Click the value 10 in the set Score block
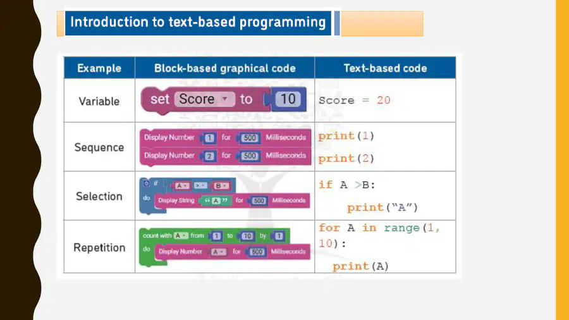Viewport: 569px width, 320px height. [x=288, y=99]
